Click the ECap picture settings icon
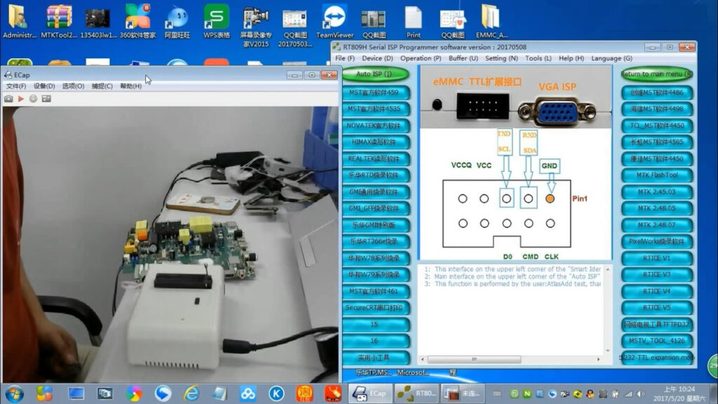 click(46, 98)
